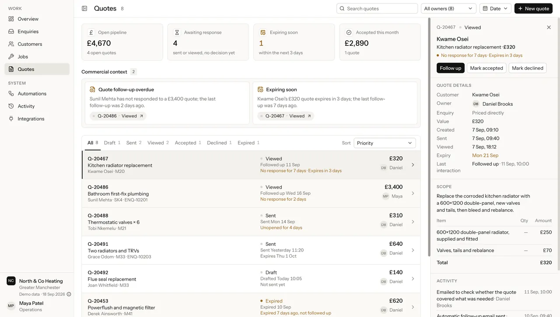
Task: Open the Date filter dropdown
Action: [x=495, y=8]
